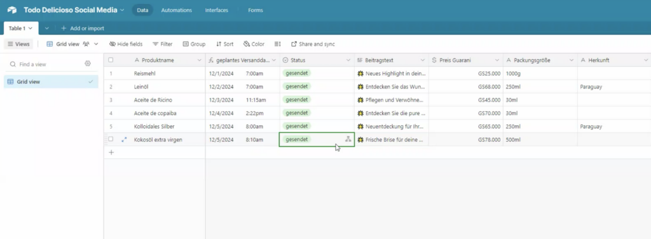Select Grid view in the sidebar
Viewport: 651px width, 239px height.
[51, 82]
